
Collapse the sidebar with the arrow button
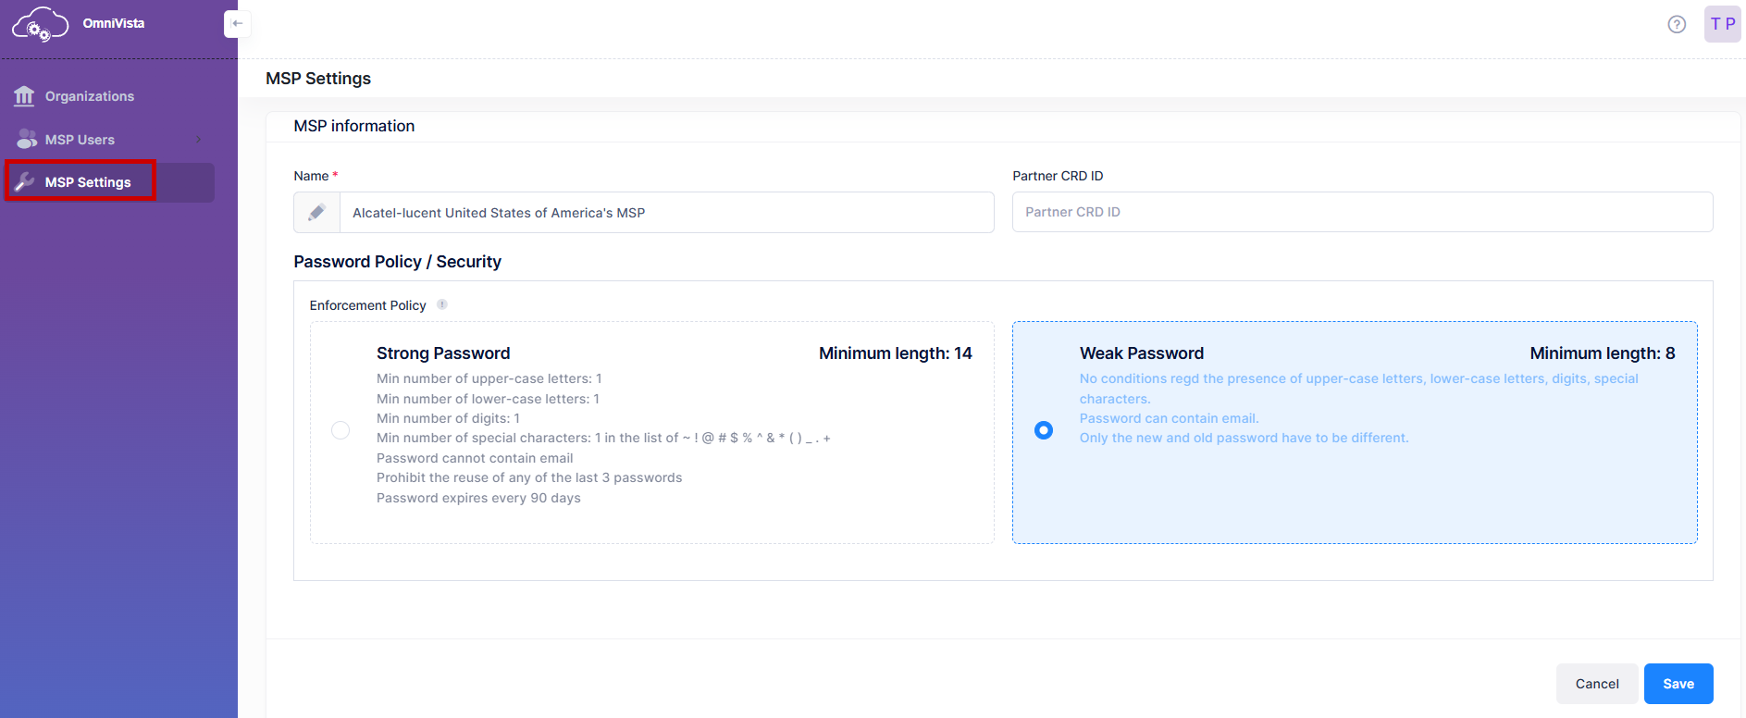237,24
